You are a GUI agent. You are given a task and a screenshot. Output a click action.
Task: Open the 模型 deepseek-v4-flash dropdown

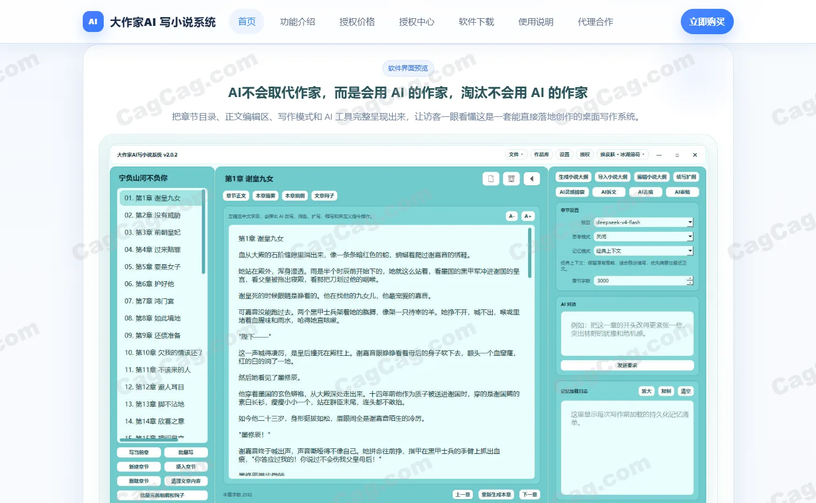643,222
